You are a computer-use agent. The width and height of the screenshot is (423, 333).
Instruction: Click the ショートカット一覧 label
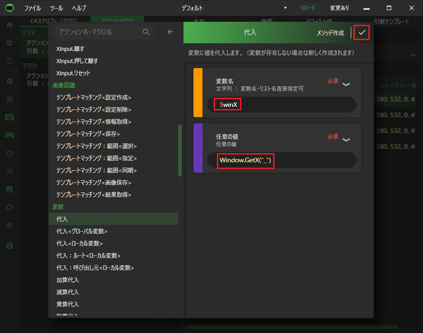398,86
